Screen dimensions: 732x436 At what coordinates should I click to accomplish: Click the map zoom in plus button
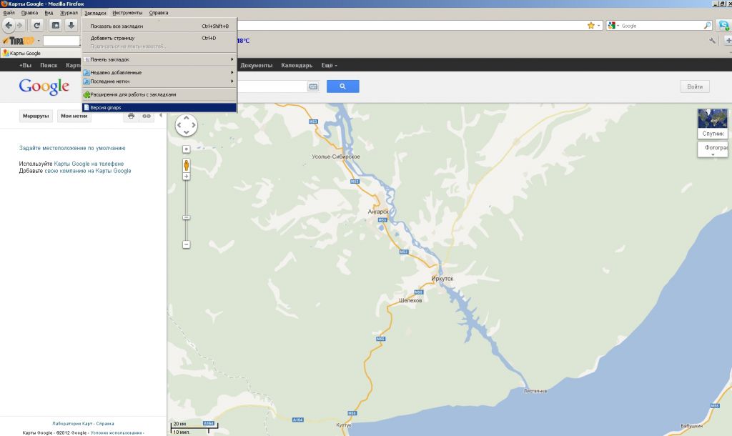tap(187, 177)
